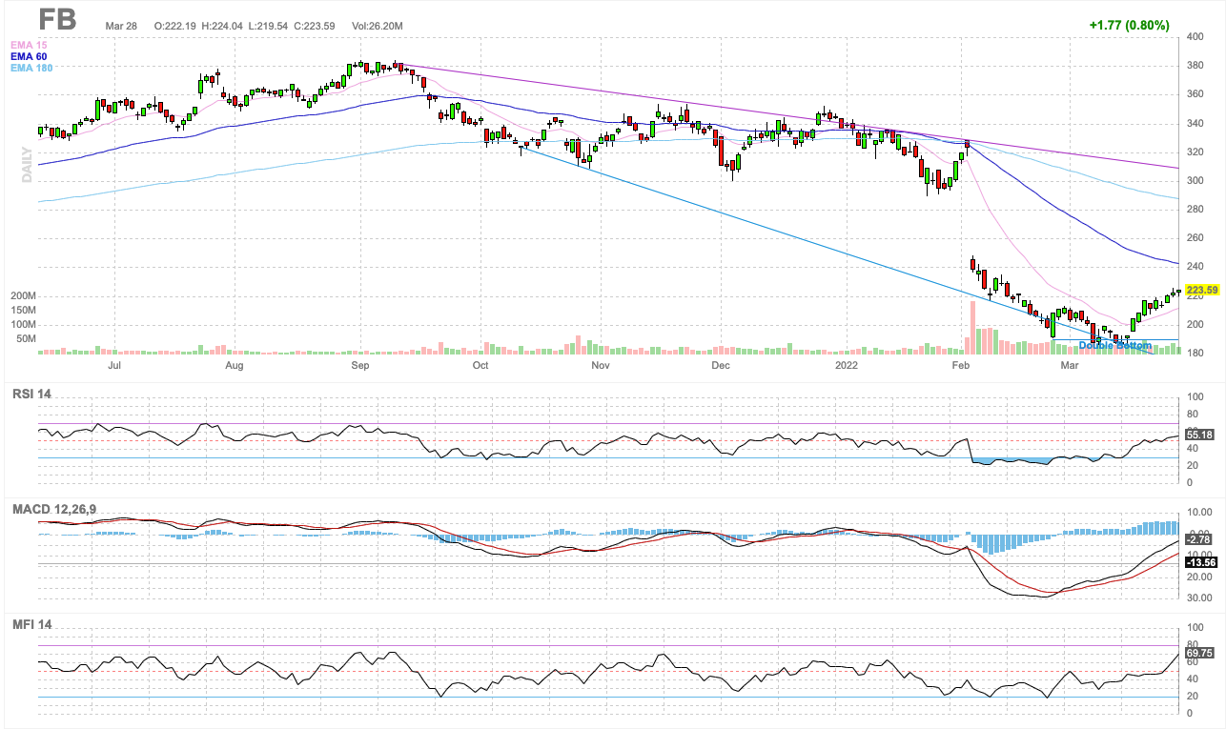Click the 300 price axis label

tap(1195, 181)
